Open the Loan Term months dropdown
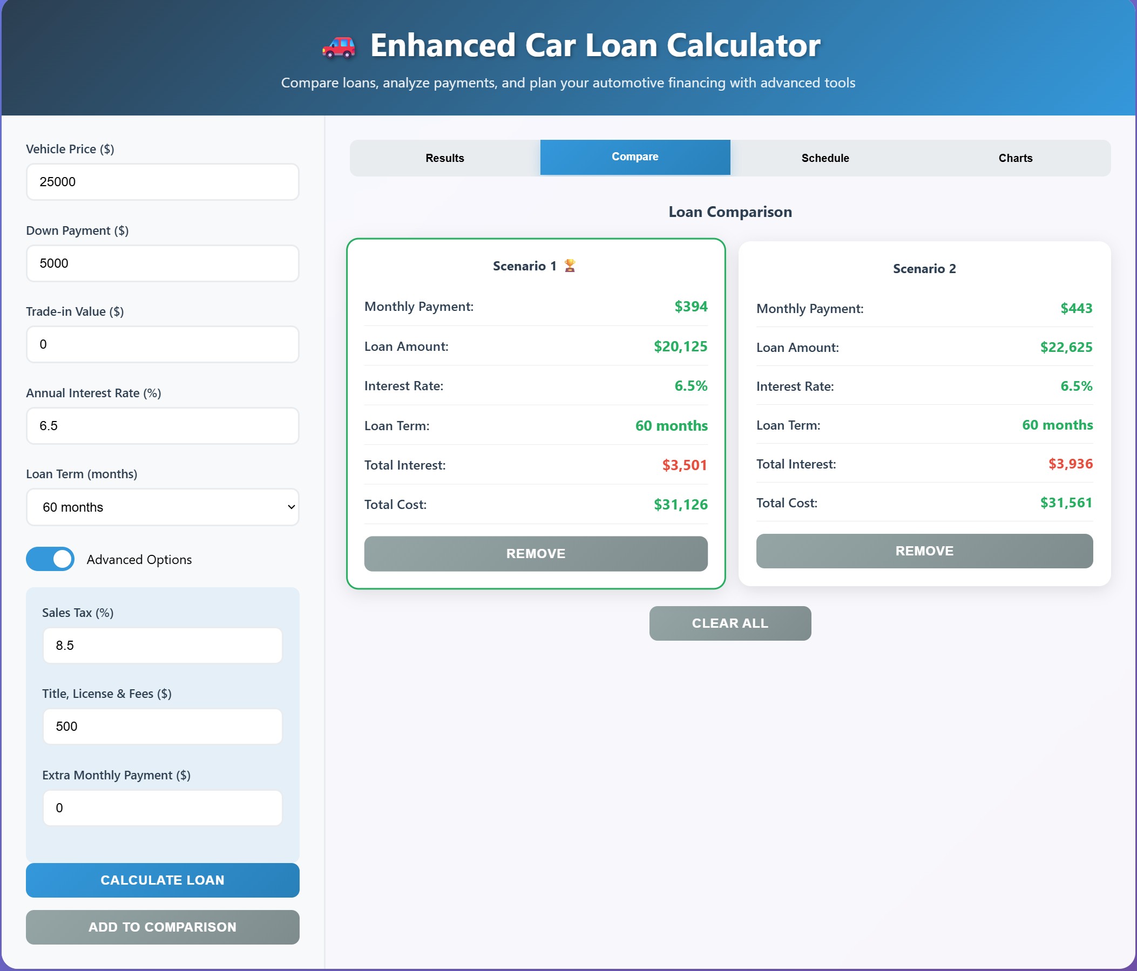This screenshot has height=971, width=1137. pos(162,507)
